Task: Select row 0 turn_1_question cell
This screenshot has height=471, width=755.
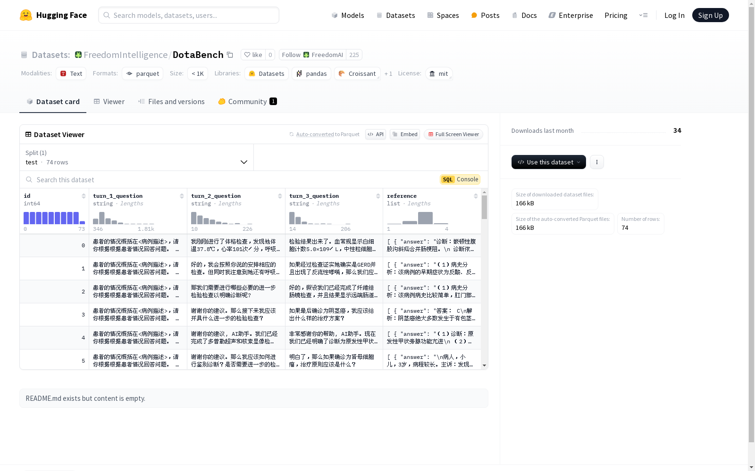Action: 138,245
